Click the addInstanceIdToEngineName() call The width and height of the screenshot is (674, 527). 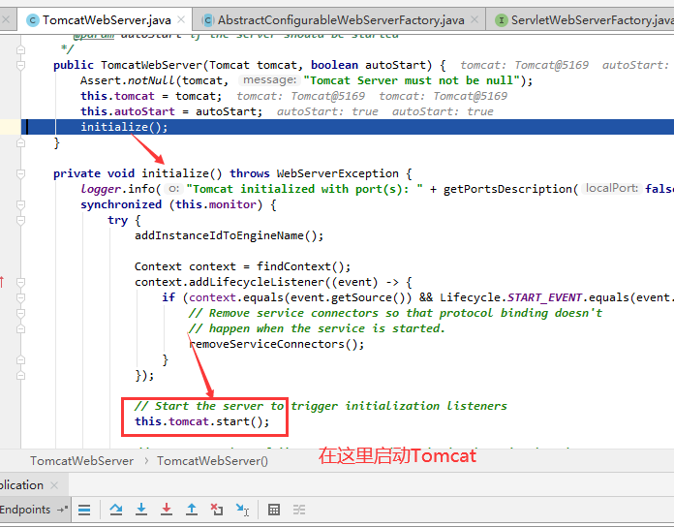[229, 235]
